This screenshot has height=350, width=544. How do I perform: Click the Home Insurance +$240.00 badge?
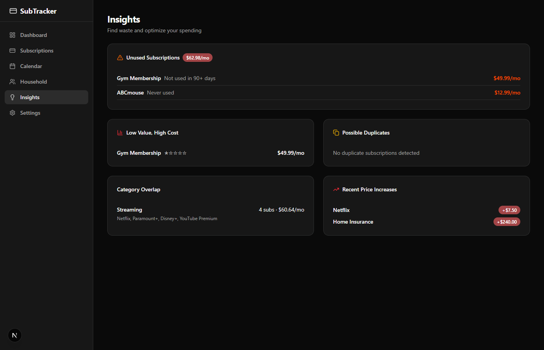click(507, 222)
